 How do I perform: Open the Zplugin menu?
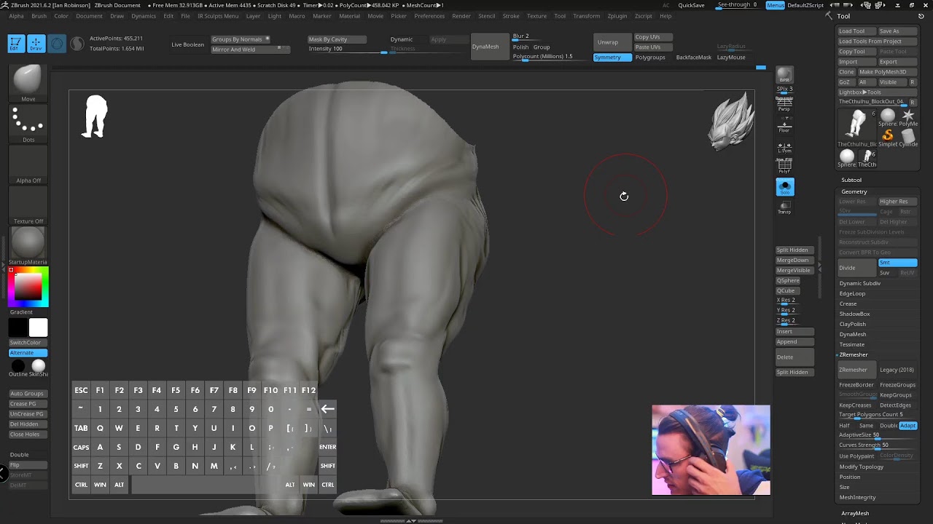[x=617, y=16]
